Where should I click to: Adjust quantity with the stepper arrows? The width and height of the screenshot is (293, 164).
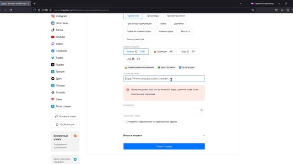coord(201,110)
